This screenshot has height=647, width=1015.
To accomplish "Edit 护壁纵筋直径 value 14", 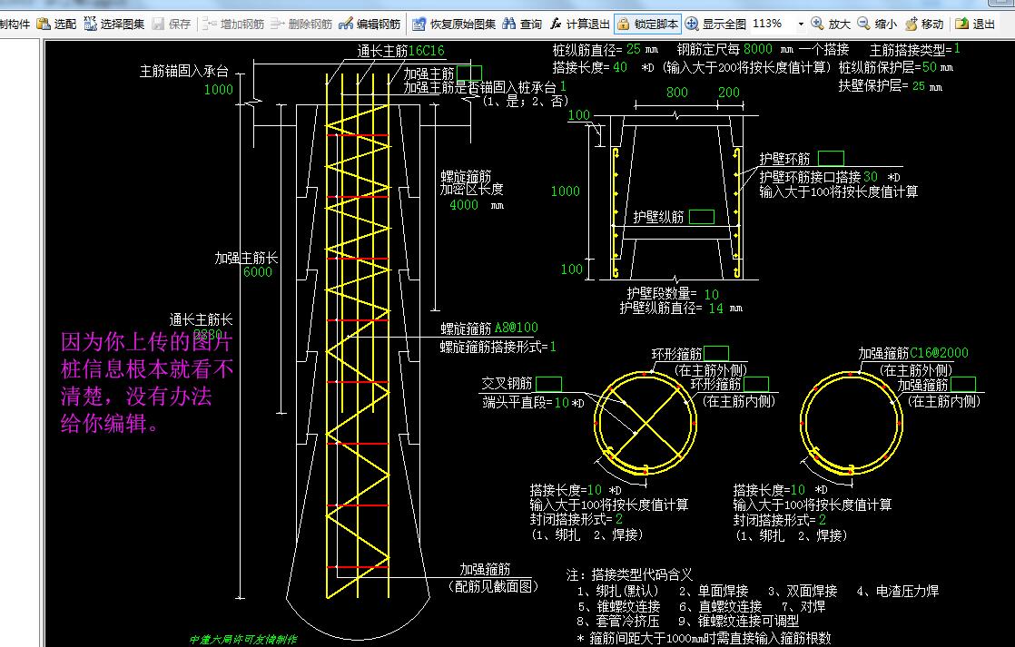I will [x=716, y=309].
